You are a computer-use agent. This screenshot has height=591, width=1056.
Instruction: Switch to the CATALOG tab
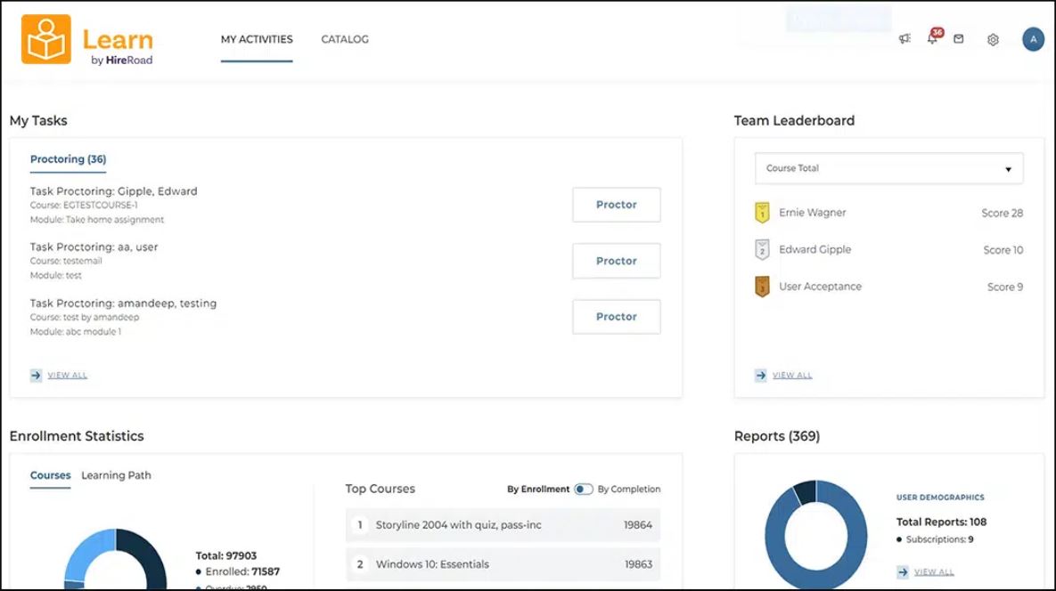pos(344,39)
